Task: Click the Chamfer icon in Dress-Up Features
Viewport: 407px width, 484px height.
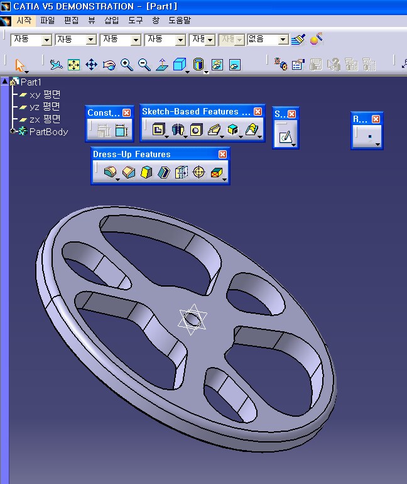Action: pyautogui.click(x=129, y=172)
